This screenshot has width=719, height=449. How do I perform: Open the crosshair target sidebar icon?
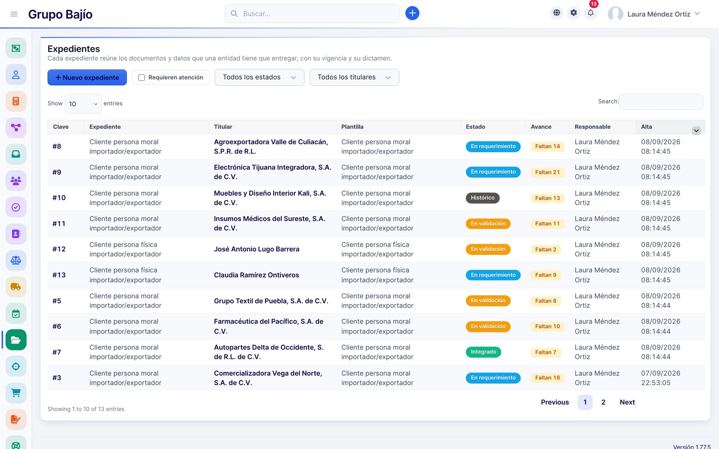pos(16,366)
